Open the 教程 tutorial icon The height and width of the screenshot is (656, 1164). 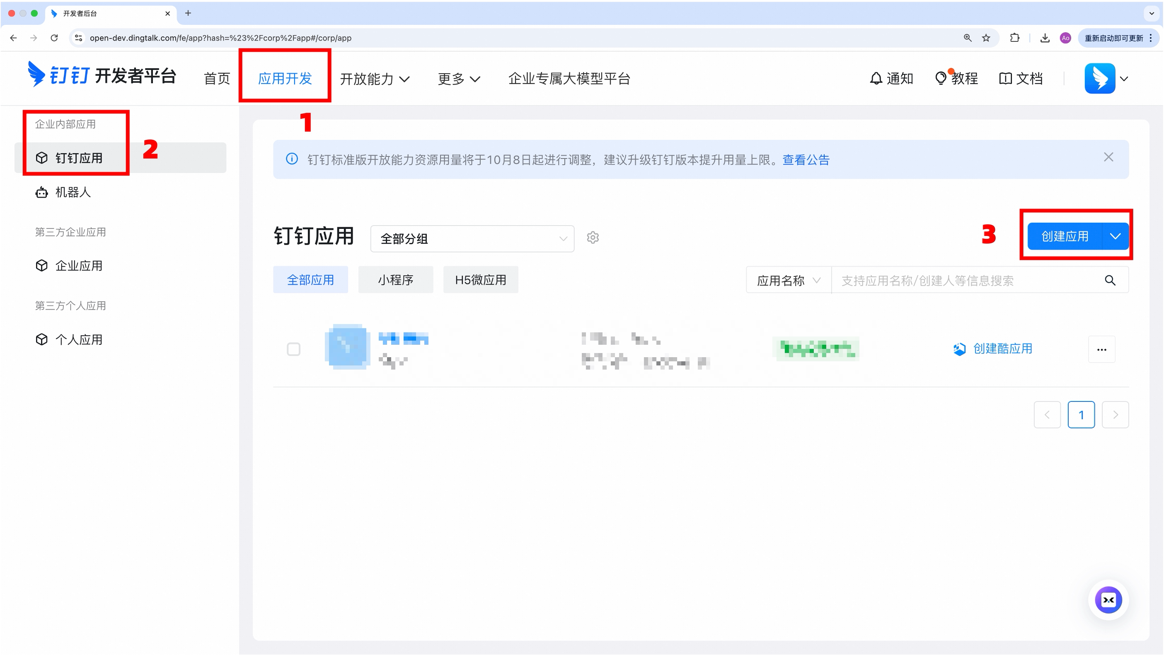pyautogui.click(x=956, y=78)
